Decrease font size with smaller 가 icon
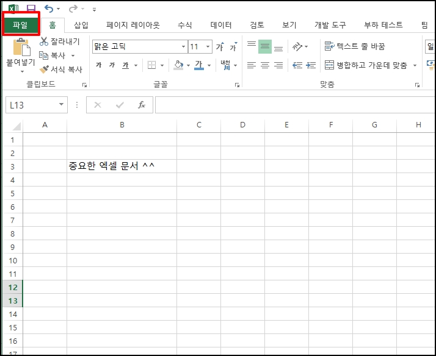Image resolution: width=436 pixels, height=356 pixels. (x=233, y=46)
